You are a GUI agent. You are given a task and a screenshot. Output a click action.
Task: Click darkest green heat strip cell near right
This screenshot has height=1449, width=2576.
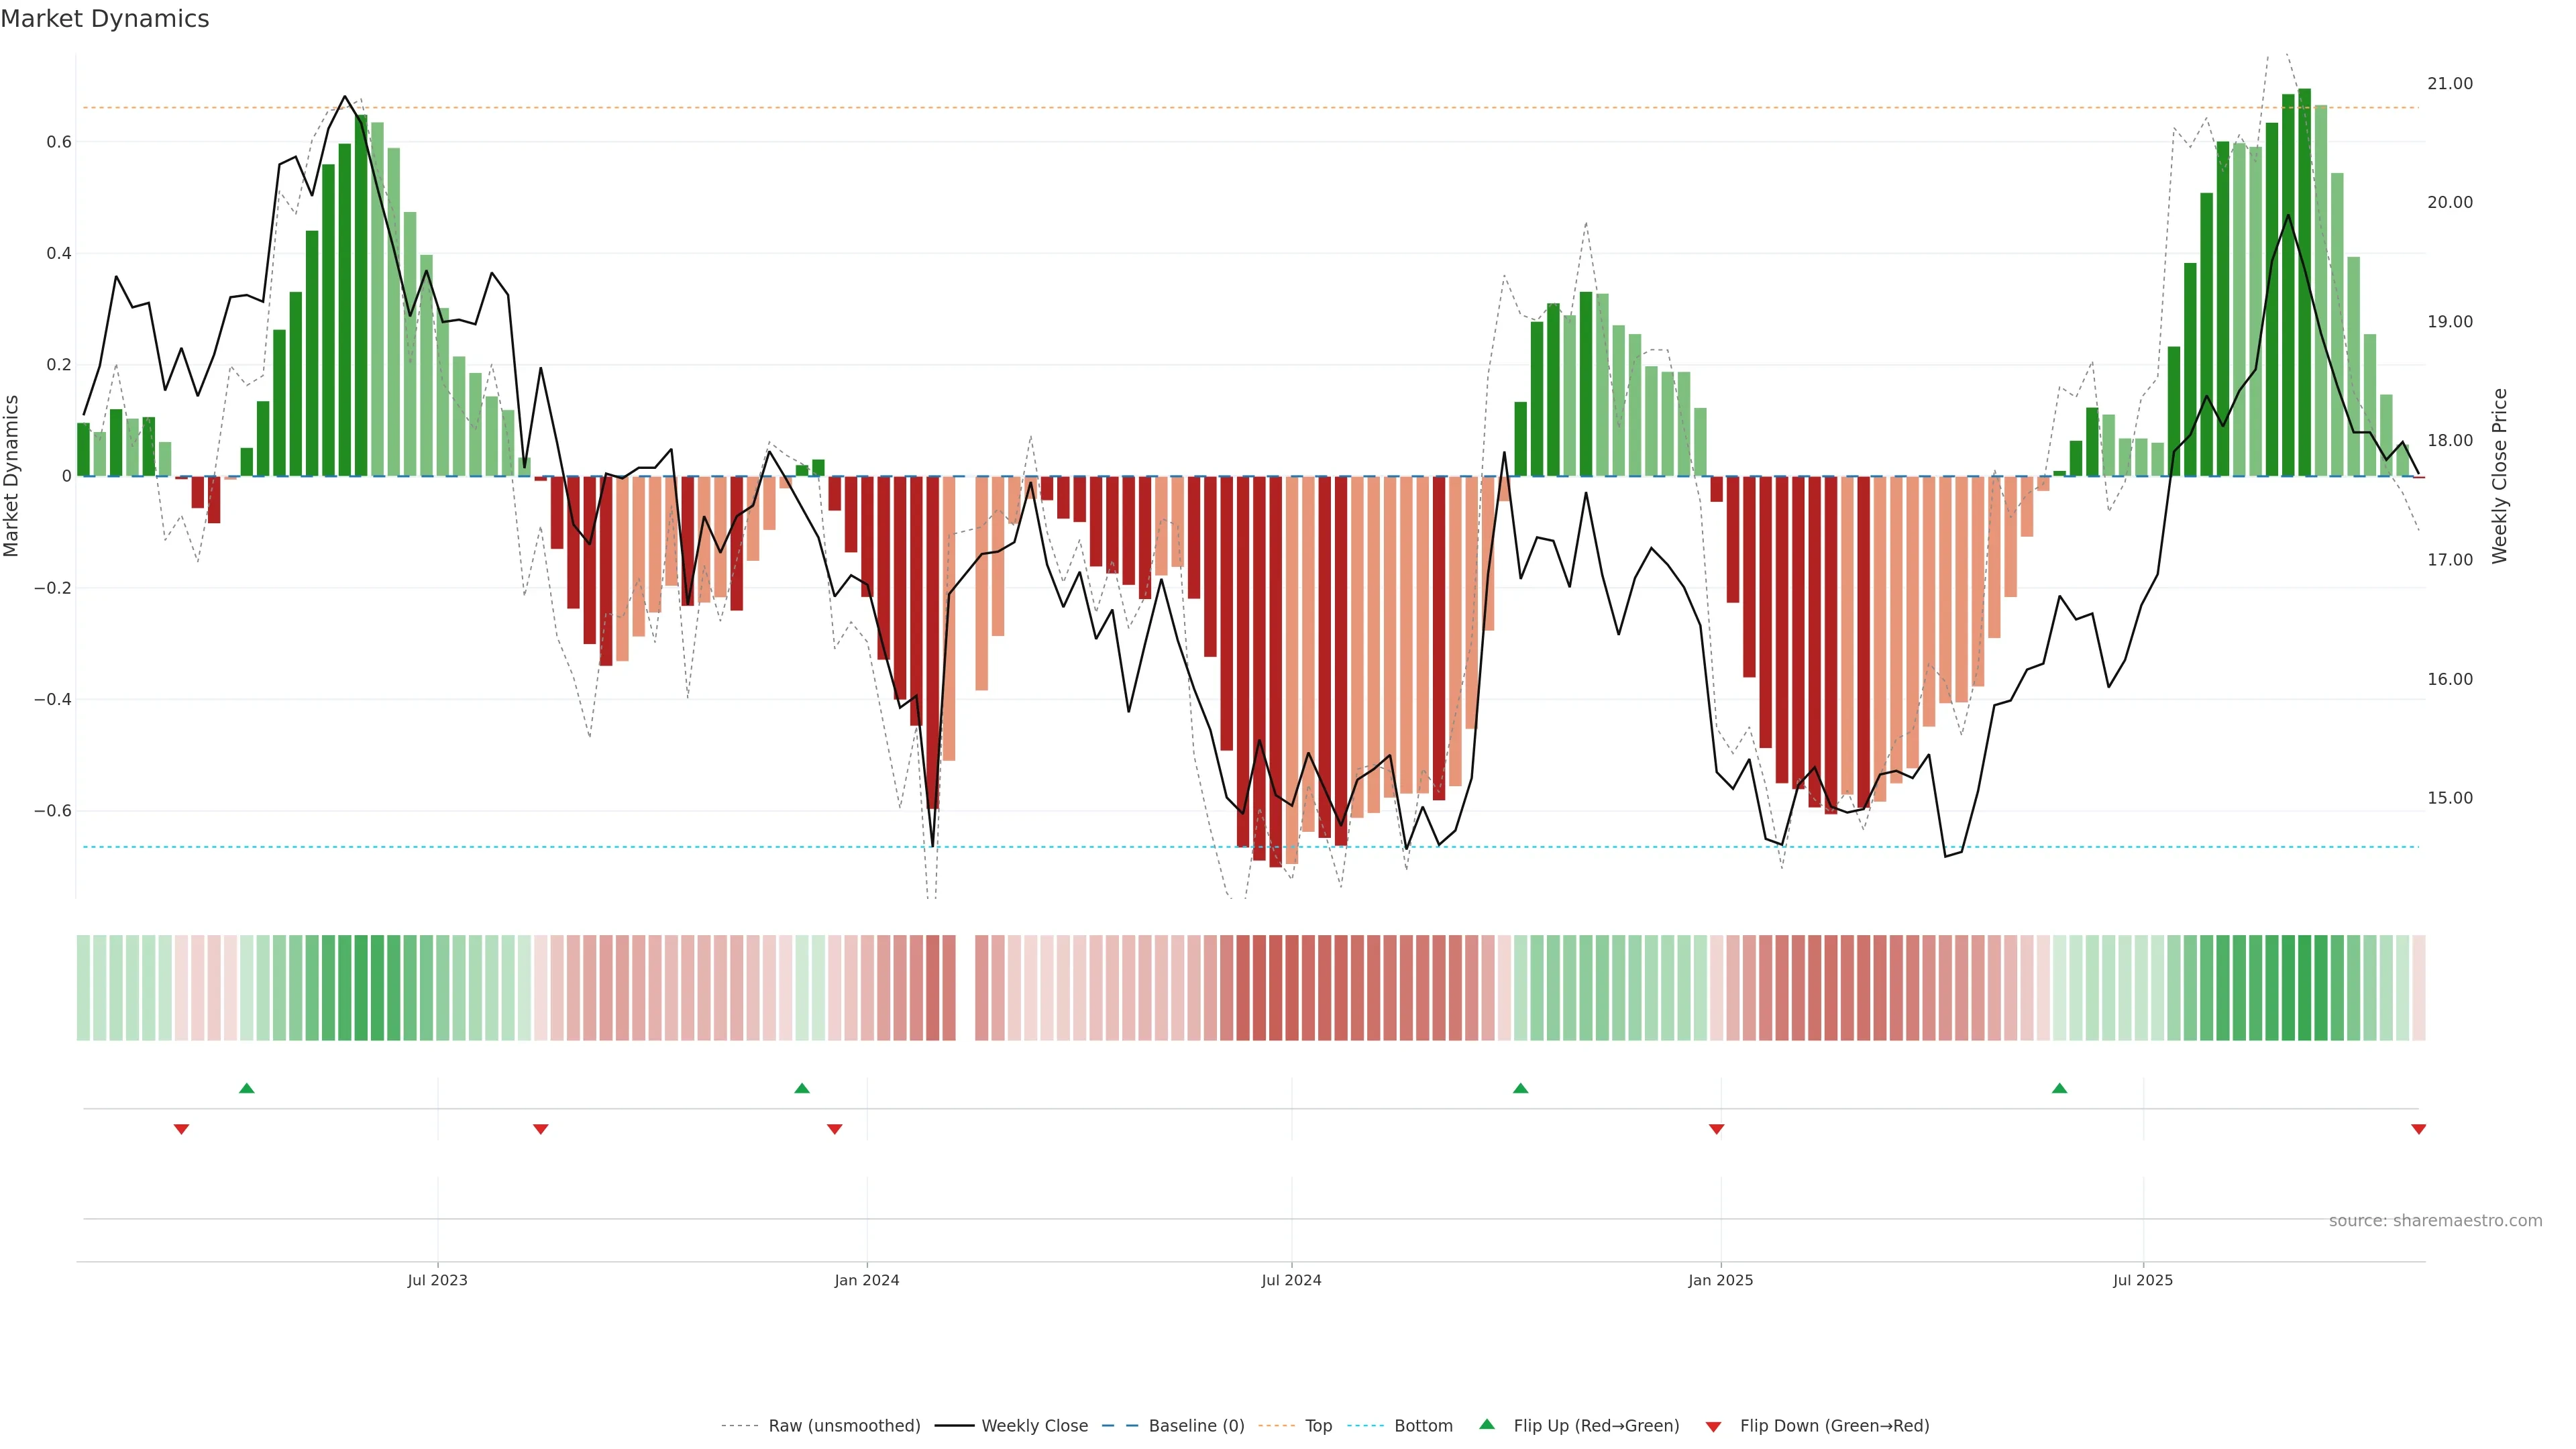click(2304, 988)
